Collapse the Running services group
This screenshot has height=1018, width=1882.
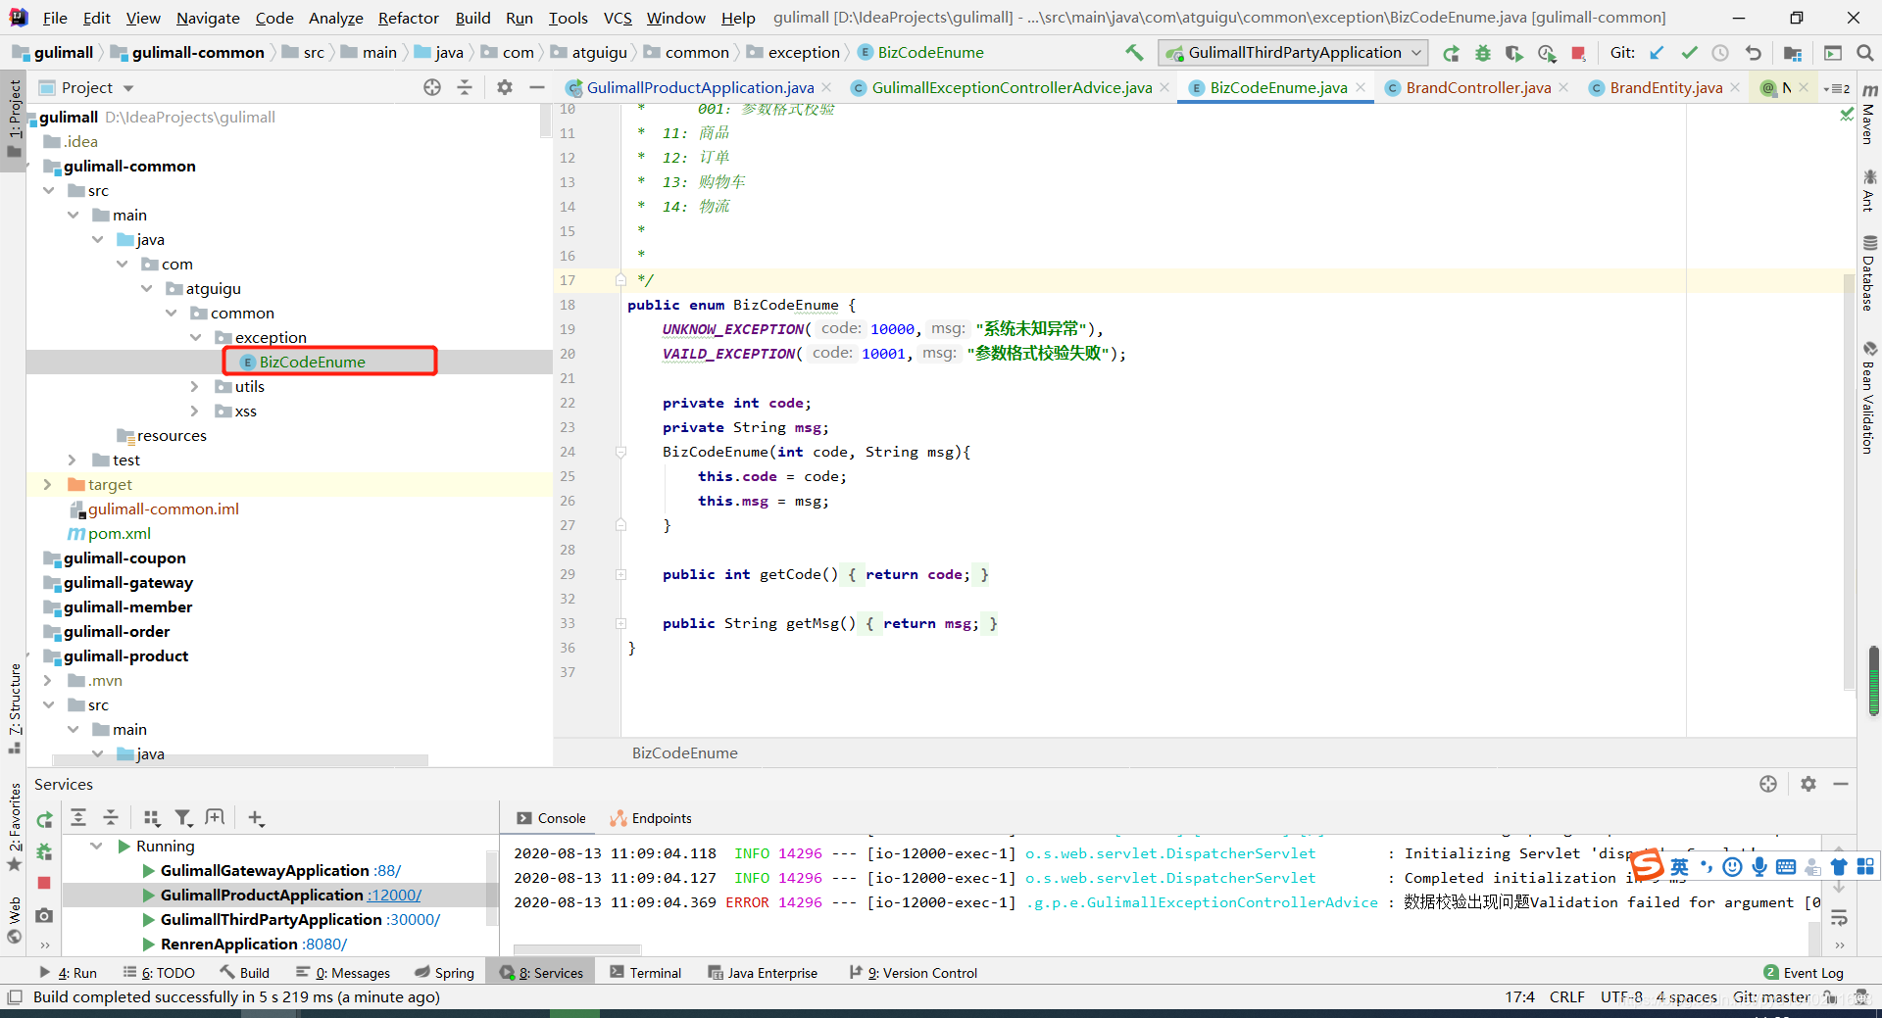click(96, 846)
